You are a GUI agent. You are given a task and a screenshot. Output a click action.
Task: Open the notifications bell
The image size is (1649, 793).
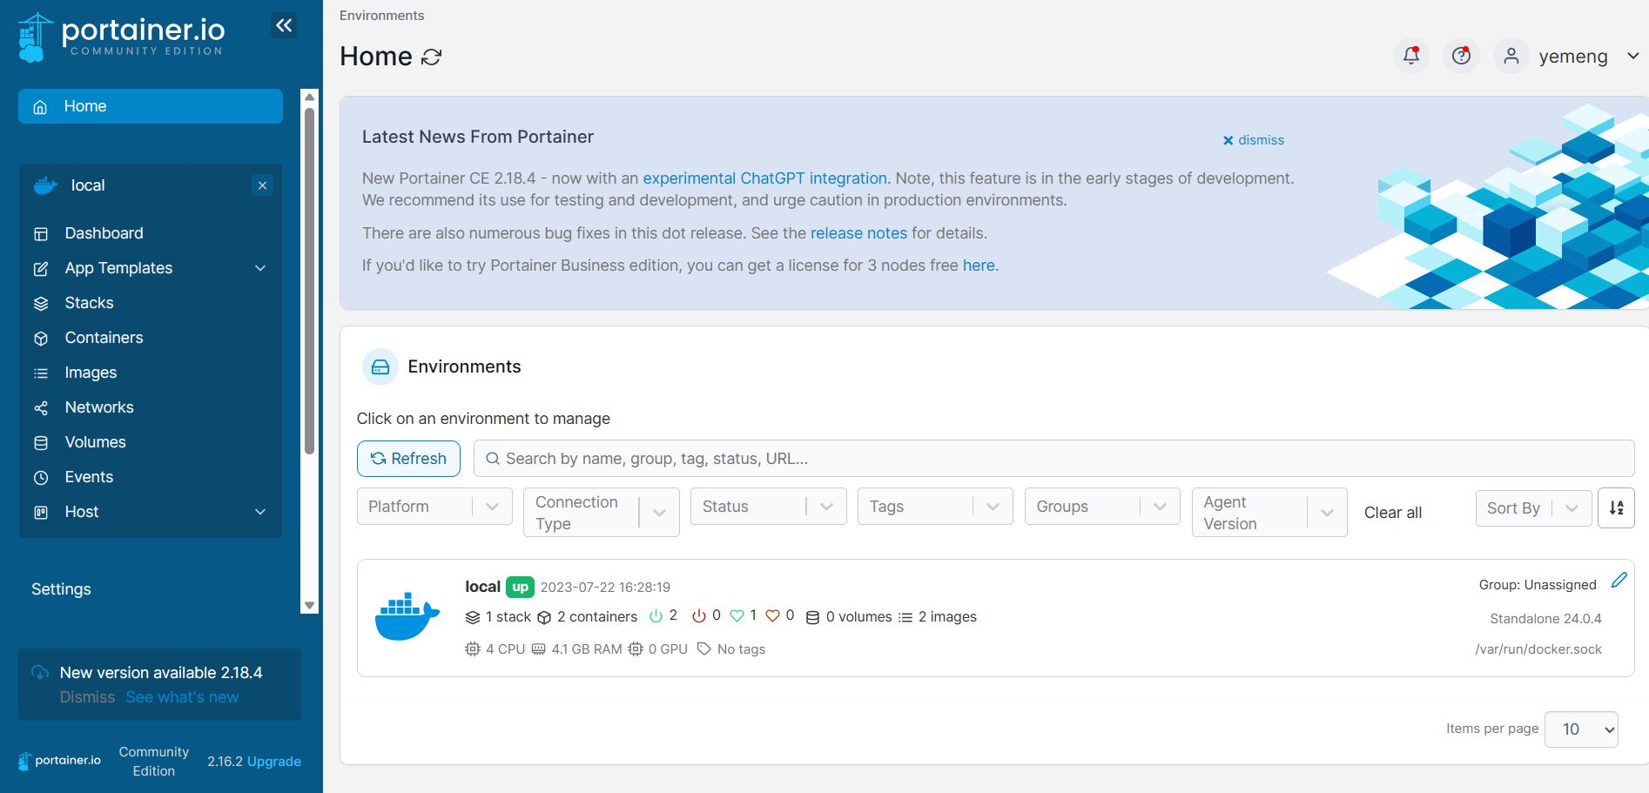pos(1410,57)
